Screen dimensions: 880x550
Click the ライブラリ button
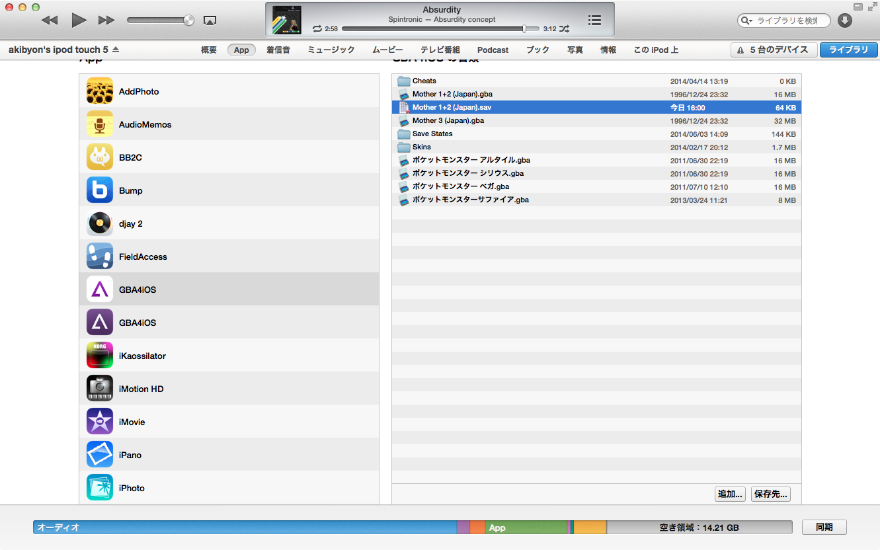[849, 50]
